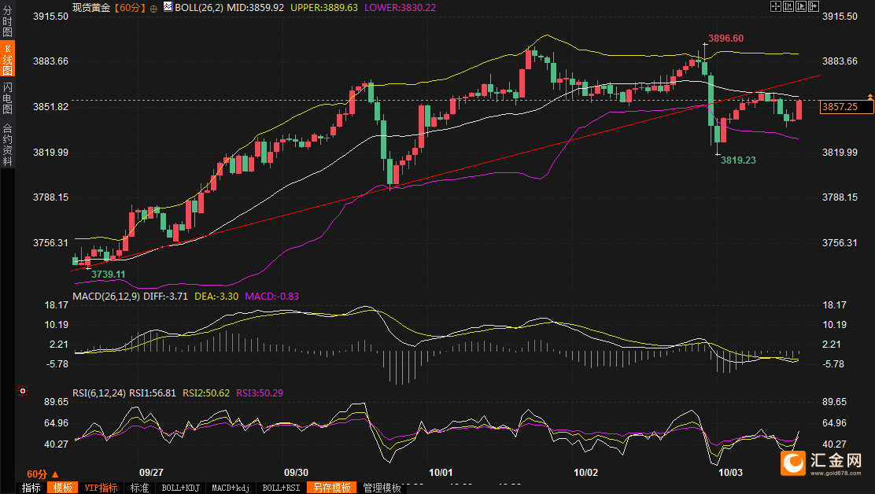The image size is (875, 494).
Task: Select the 模板 template tab
Action: pyautogui.click(x=62, y=488)
